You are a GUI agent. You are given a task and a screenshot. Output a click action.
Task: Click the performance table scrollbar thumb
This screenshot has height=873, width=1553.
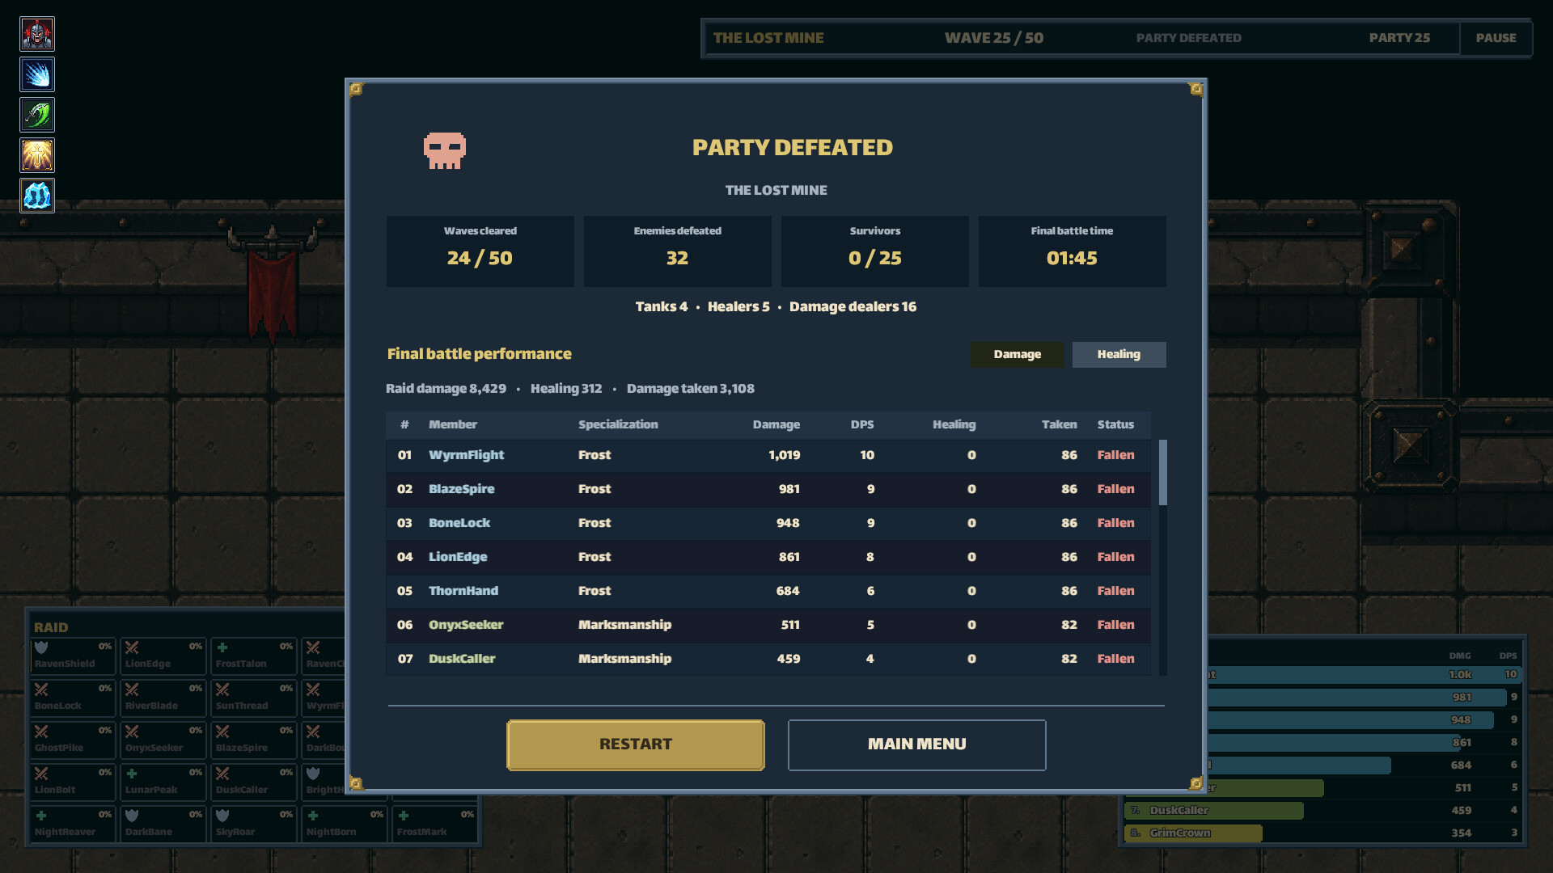point(1163,472)
